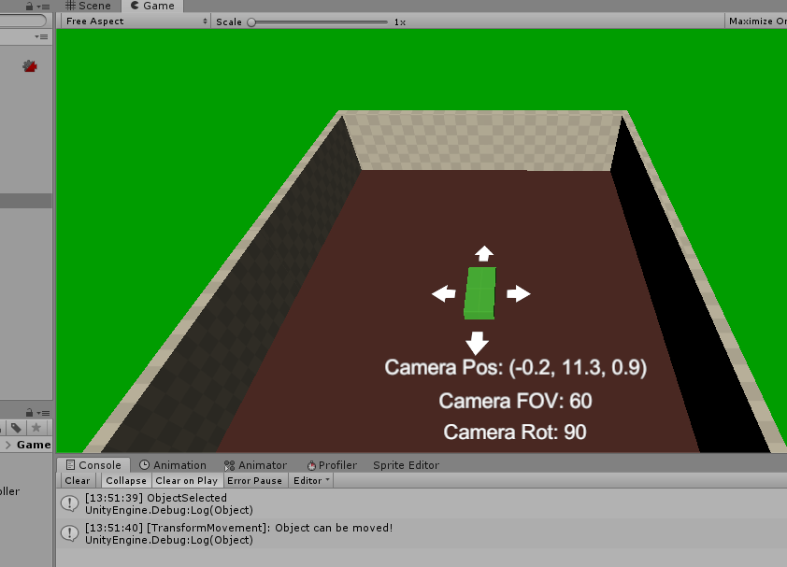Viewport: 787px width, 567px height.
Task: Select the ObjectSelected log entry
Action: pyautogui.click(x=422, y=503)
